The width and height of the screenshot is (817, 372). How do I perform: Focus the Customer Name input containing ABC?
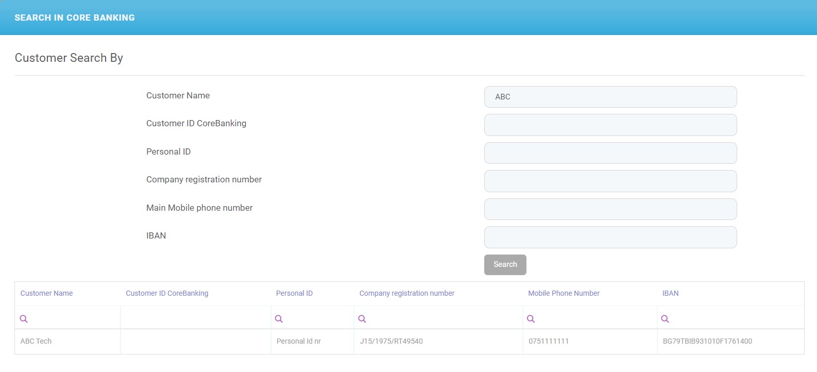click(610, 97)
